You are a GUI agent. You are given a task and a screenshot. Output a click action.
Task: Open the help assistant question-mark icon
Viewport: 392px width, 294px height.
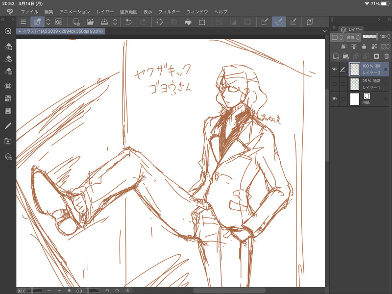tap(310, 22)
